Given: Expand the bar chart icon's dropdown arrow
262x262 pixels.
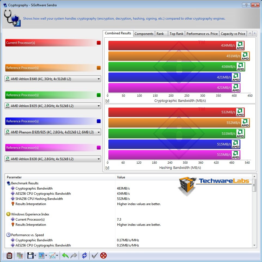Looking at the screenshot, I should pyautogui.click(x=46, y=255).
